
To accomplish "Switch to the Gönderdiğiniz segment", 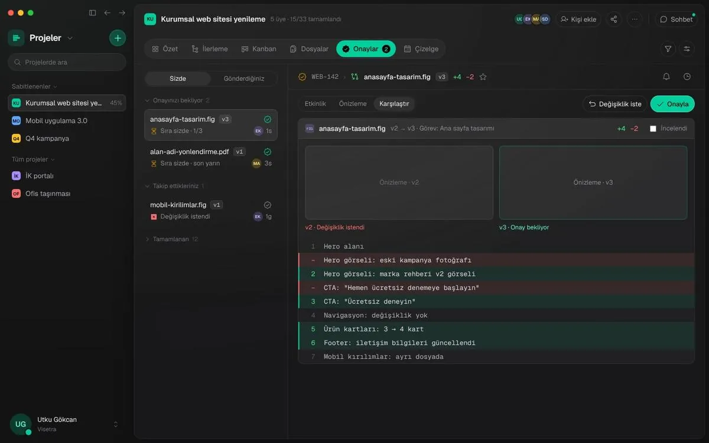I will pyautogui.click(x=244, y=79).
